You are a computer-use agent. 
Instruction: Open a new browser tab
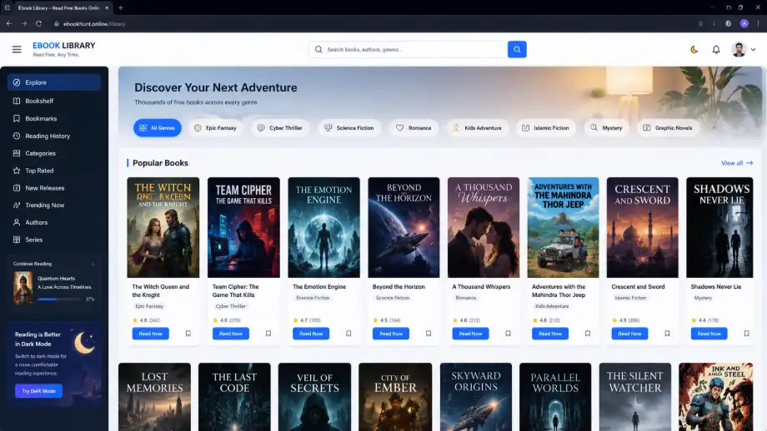120,7
